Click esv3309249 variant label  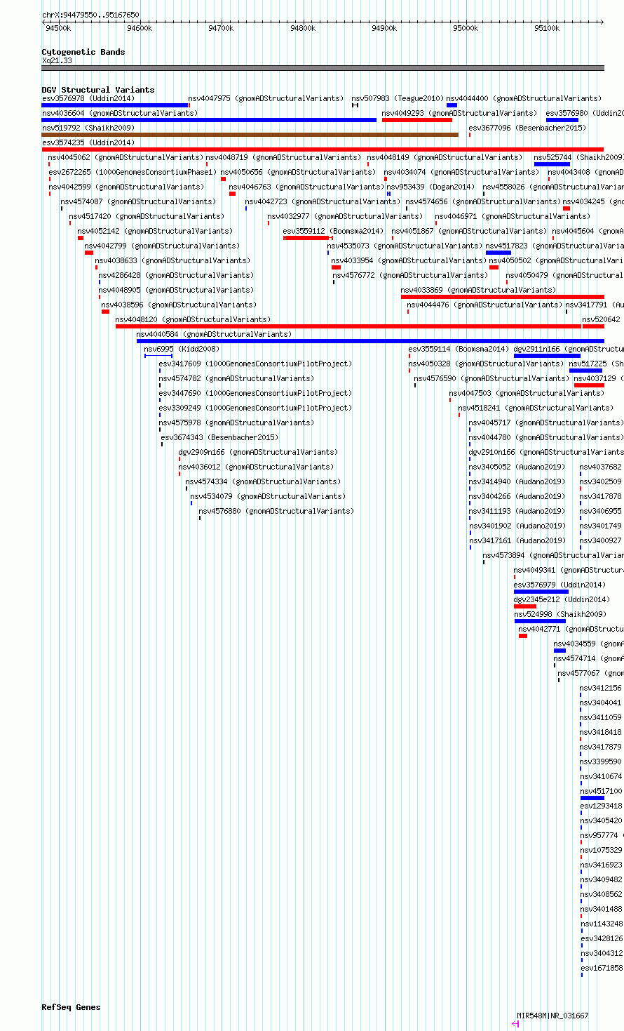pyautogui.click(x=255, y=408)
